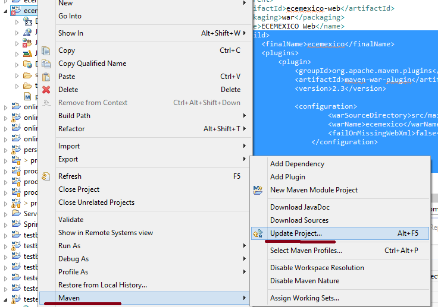The width and height of the screenshot is (438, 307).
Task: Choose Restore from Local History...
Action: 102,285
